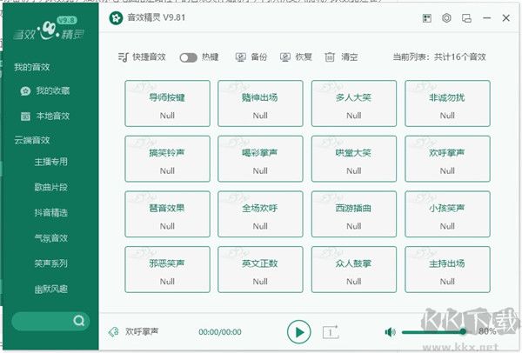
Task: Select 抖音精选 category
Action: point(51,213)
